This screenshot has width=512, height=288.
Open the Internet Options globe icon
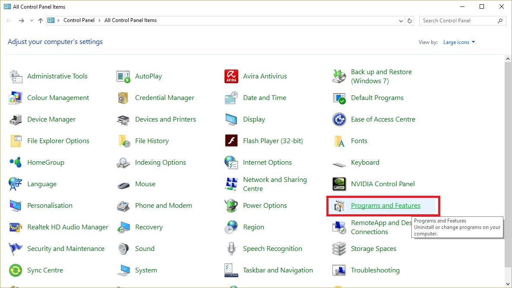(231, 163)
